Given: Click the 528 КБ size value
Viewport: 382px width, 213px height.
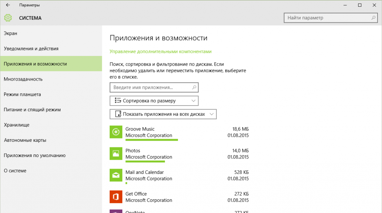Looking at the screenshot, I should click(x=241, y=172).
